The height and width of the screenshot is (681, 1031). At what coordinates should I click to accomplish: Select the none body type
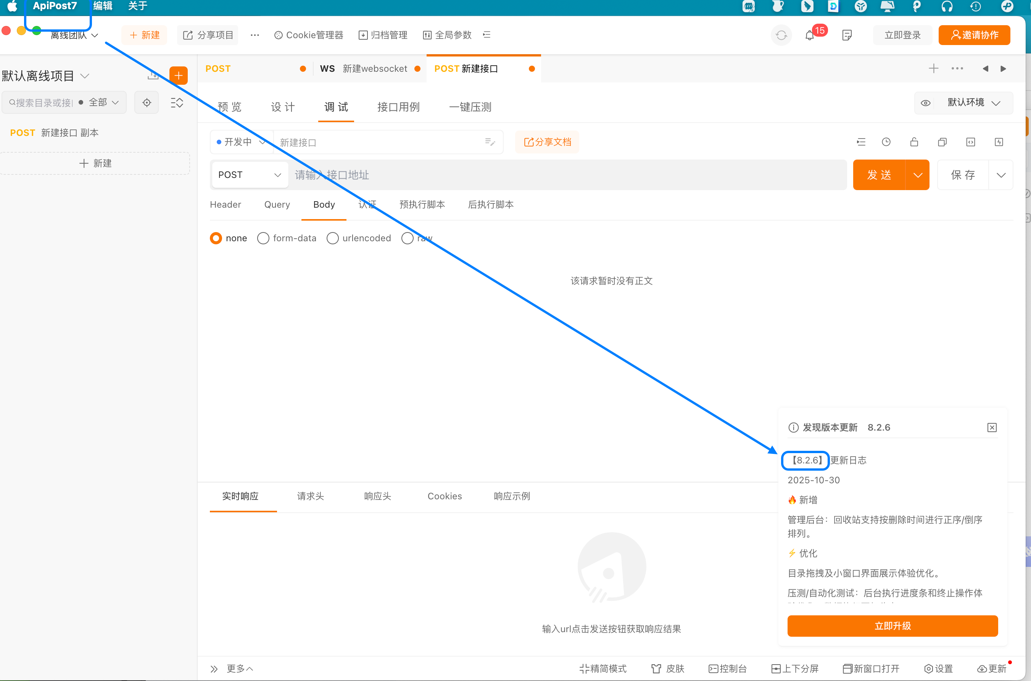tap(216, 238)
